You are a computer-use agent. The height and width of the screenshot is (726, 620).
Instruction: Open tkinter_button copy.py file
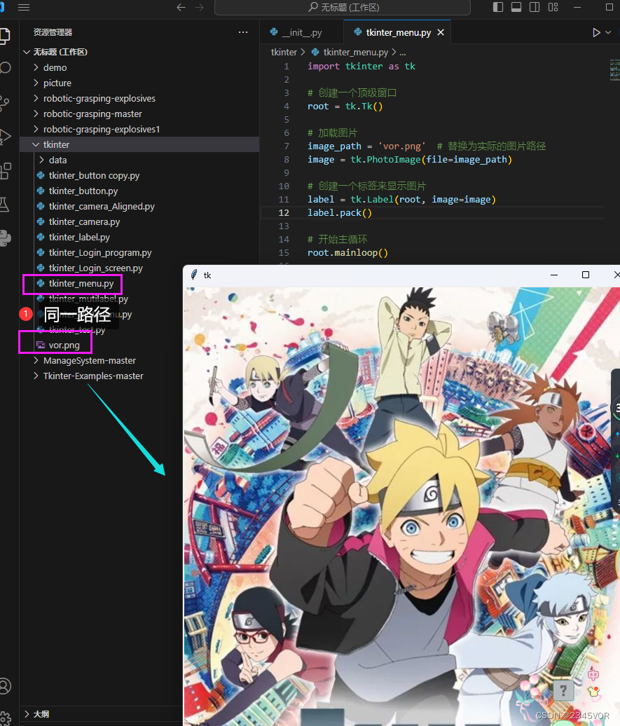click(94, 175)
